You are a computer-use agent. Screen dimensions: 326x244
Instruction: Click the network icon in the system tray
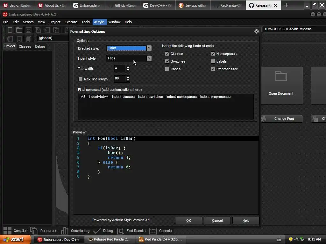click(x=296, y=239)
